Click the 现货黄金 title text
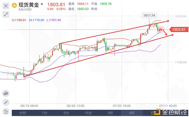This screenshot has height=117, width=189. 29,5
